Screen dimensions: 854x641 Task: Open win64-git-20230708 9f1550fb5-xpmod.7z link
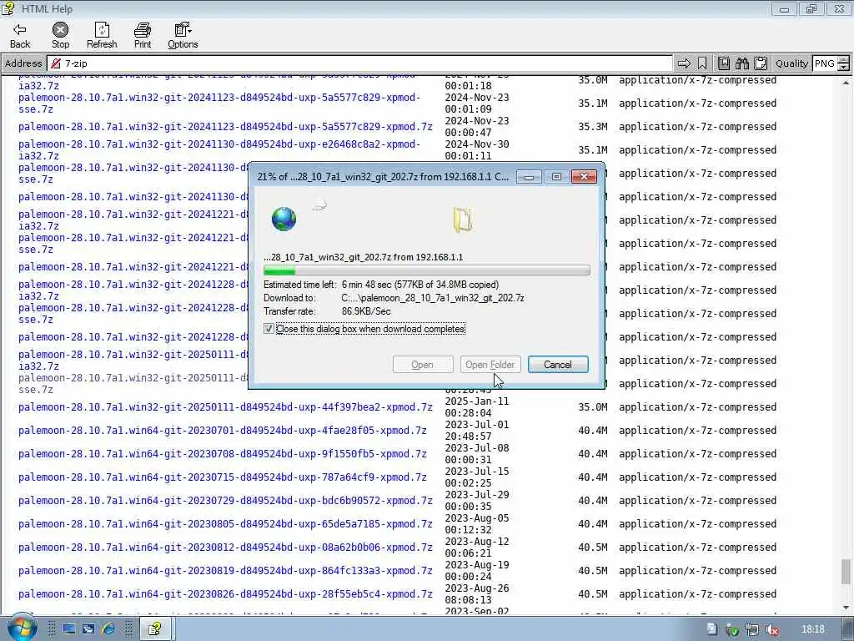coord(222,454)
